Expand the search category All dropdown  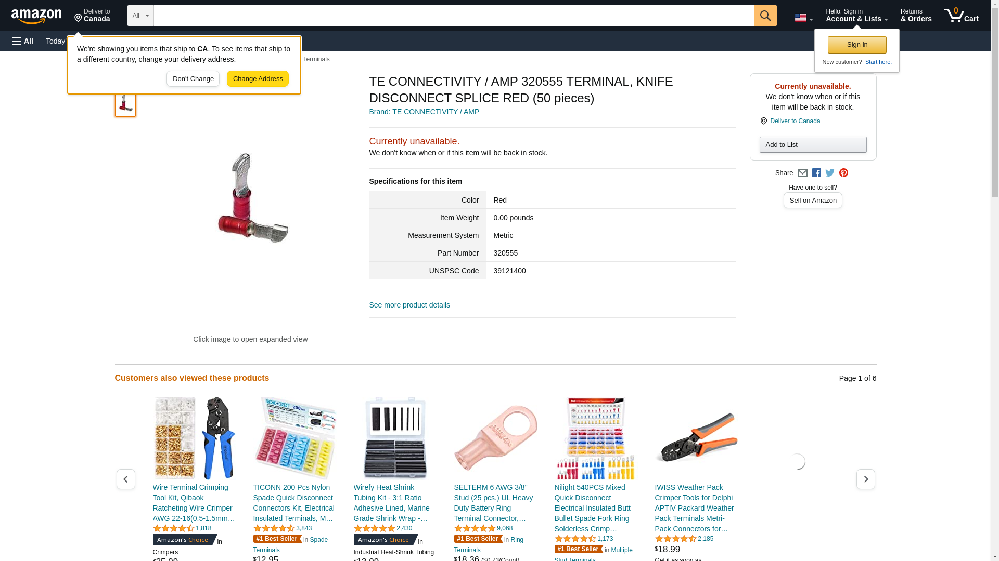point(140,16)
